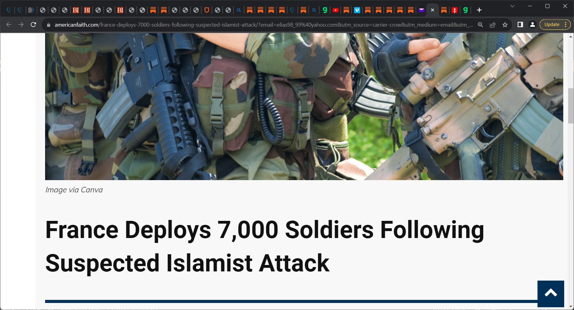Viewport: 574px width, 310px height.
Task: Select the green g tab beside new tab button
Action: click(465, 10)
